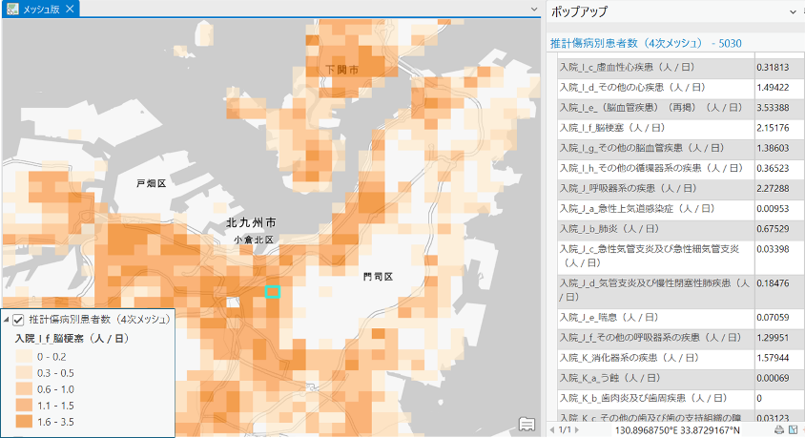Toggle the 推計傷病別患者数 layer checkbox in legend
The width and height of the screenshot is (805, 438).
18,319
